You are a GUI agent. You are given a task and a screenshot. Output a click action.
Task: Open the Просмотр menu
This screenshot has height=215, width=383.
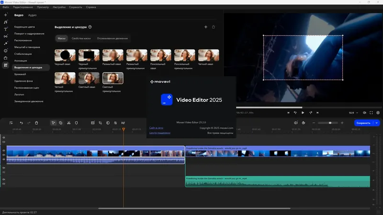tap(43, 7)
